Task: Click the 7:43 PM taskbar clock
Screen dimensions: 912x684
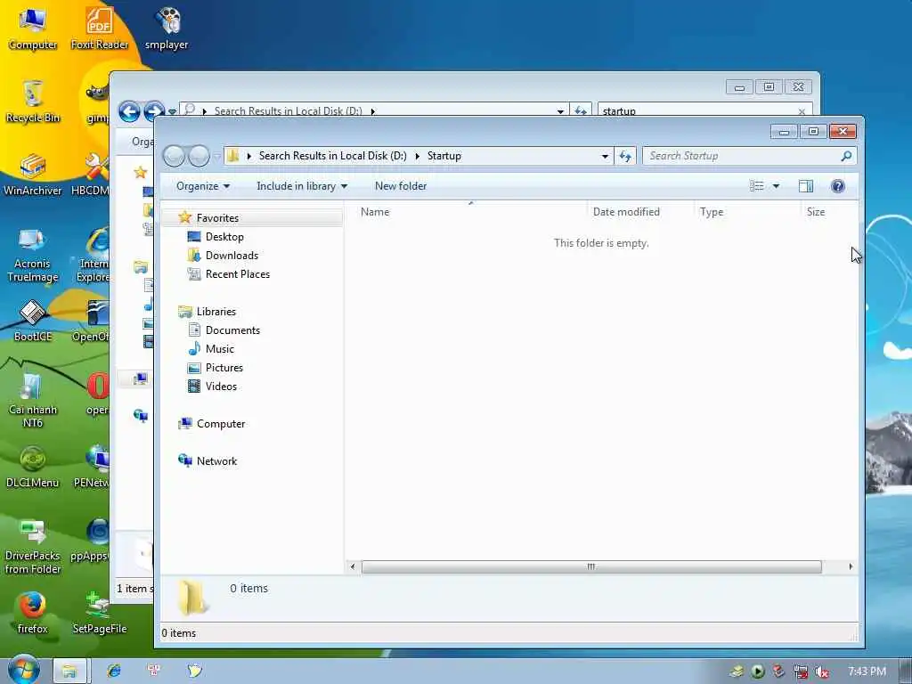Action: tap(867, 672)
